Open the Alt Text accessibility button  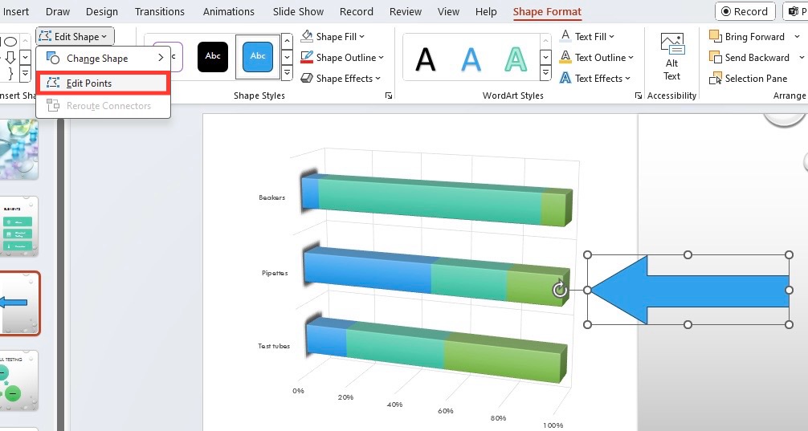pyautogui.click(x=672, y=57)
